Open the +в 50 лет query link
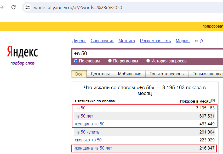Screen dimensions: 223x154 [x=84, y=116]
